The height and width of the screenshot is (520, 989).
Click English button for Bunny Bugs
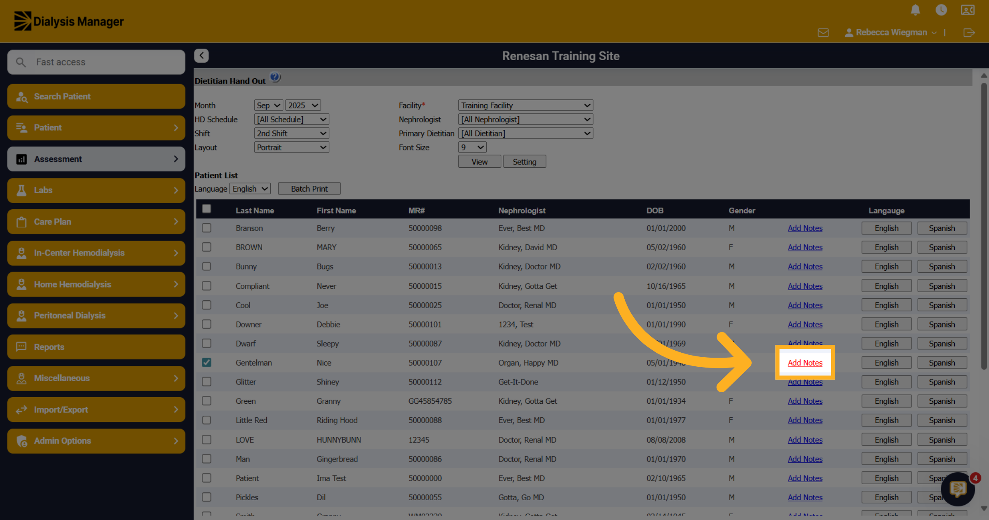[886, 267]
